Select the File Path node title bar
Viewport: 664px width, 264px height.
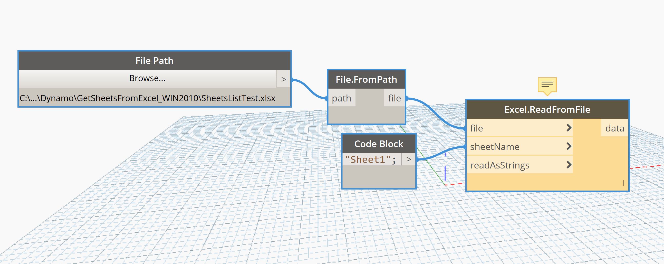click(x=154, y=60)
